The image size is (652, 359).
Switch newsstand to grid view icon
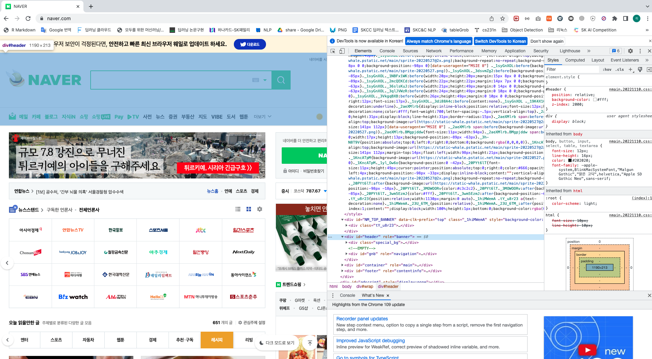[x=249, y=209]
